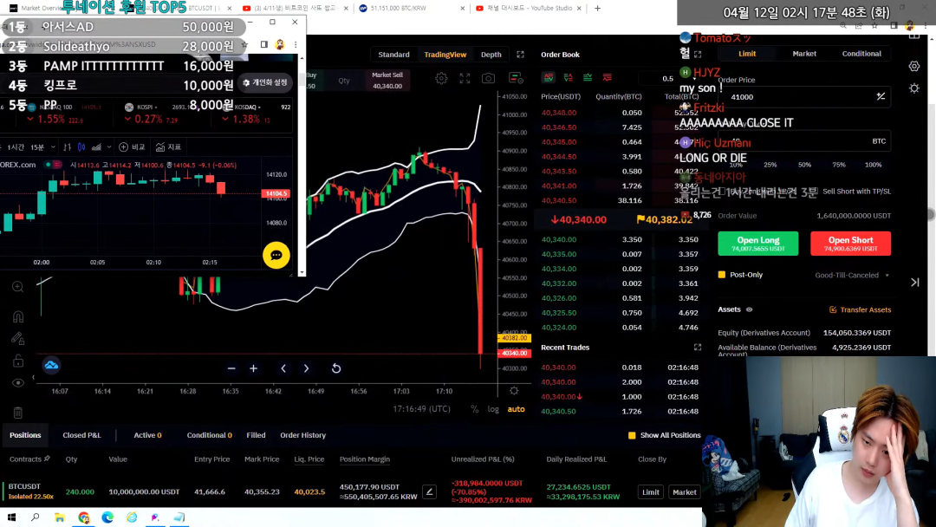Click the magnet mode drawing tool
Viewport: 936px width, 527px height.
[17, 316]
